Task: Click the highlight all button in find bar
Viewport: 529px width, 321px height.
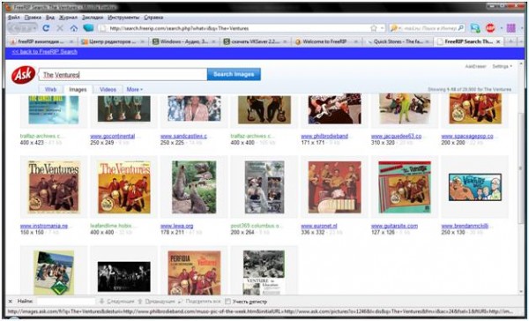Action: (x=200, y=302)
